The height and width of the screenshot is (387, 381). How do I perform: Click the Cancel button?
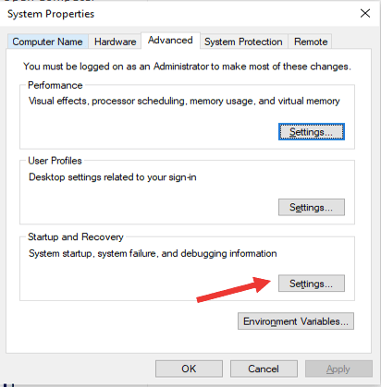tap(264, 369)
